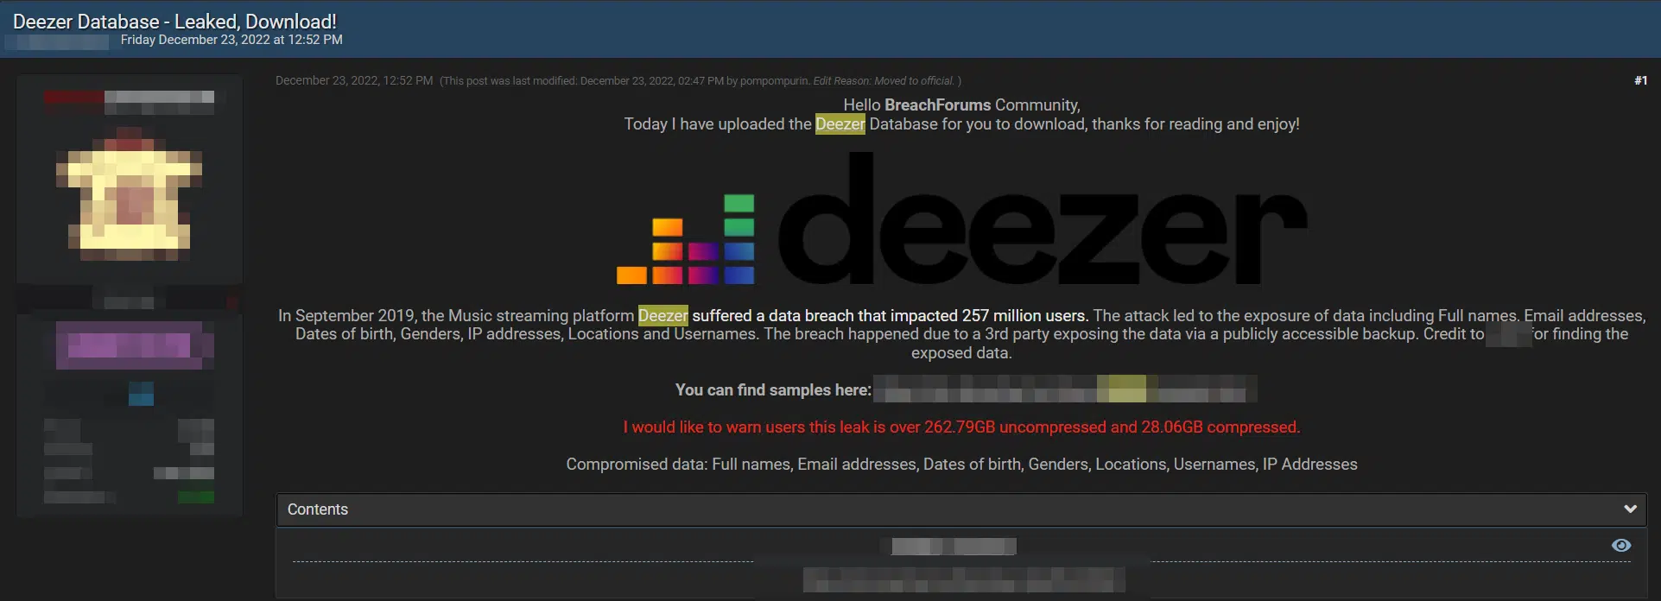Click the blurred hidden content link in Contents
1661x601 pixels.
tap(964, 579)
